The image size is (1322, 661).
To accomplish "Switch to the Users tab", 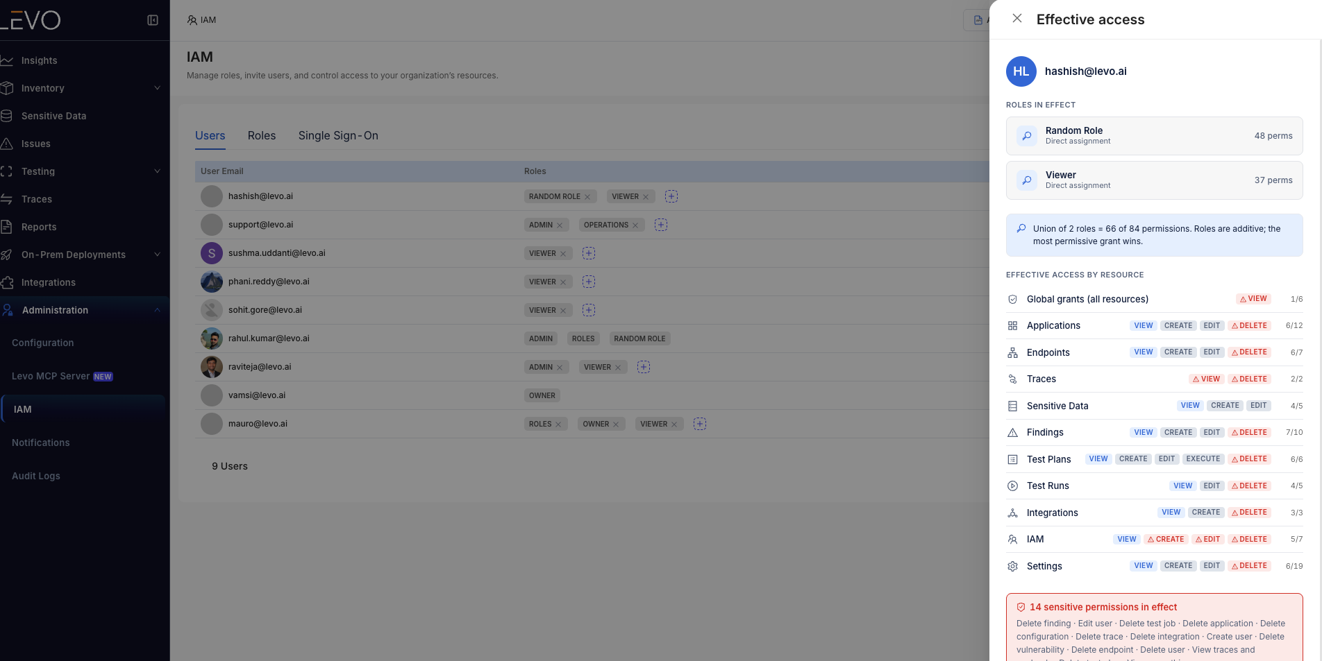I will pos(210,136).
